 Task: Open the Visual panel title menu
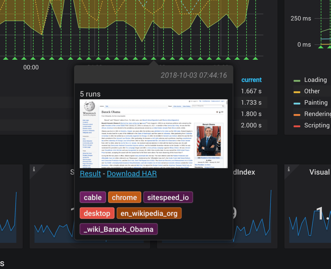(320, 172)
